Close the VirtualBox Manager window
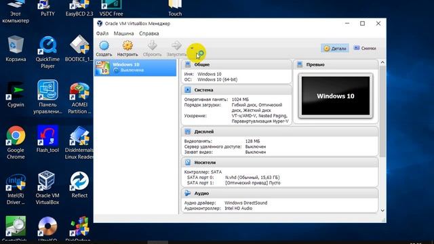434x244 pixels. (x=378, y=24)
